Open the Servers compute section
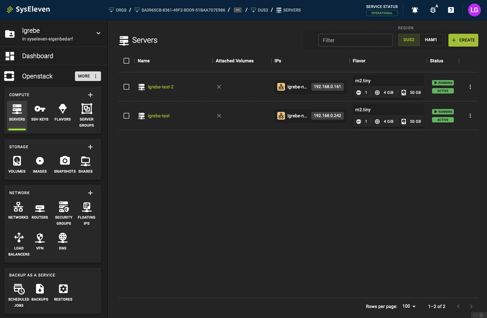The height and width of the screenshot is (318, 487). (x=17, y=116)
